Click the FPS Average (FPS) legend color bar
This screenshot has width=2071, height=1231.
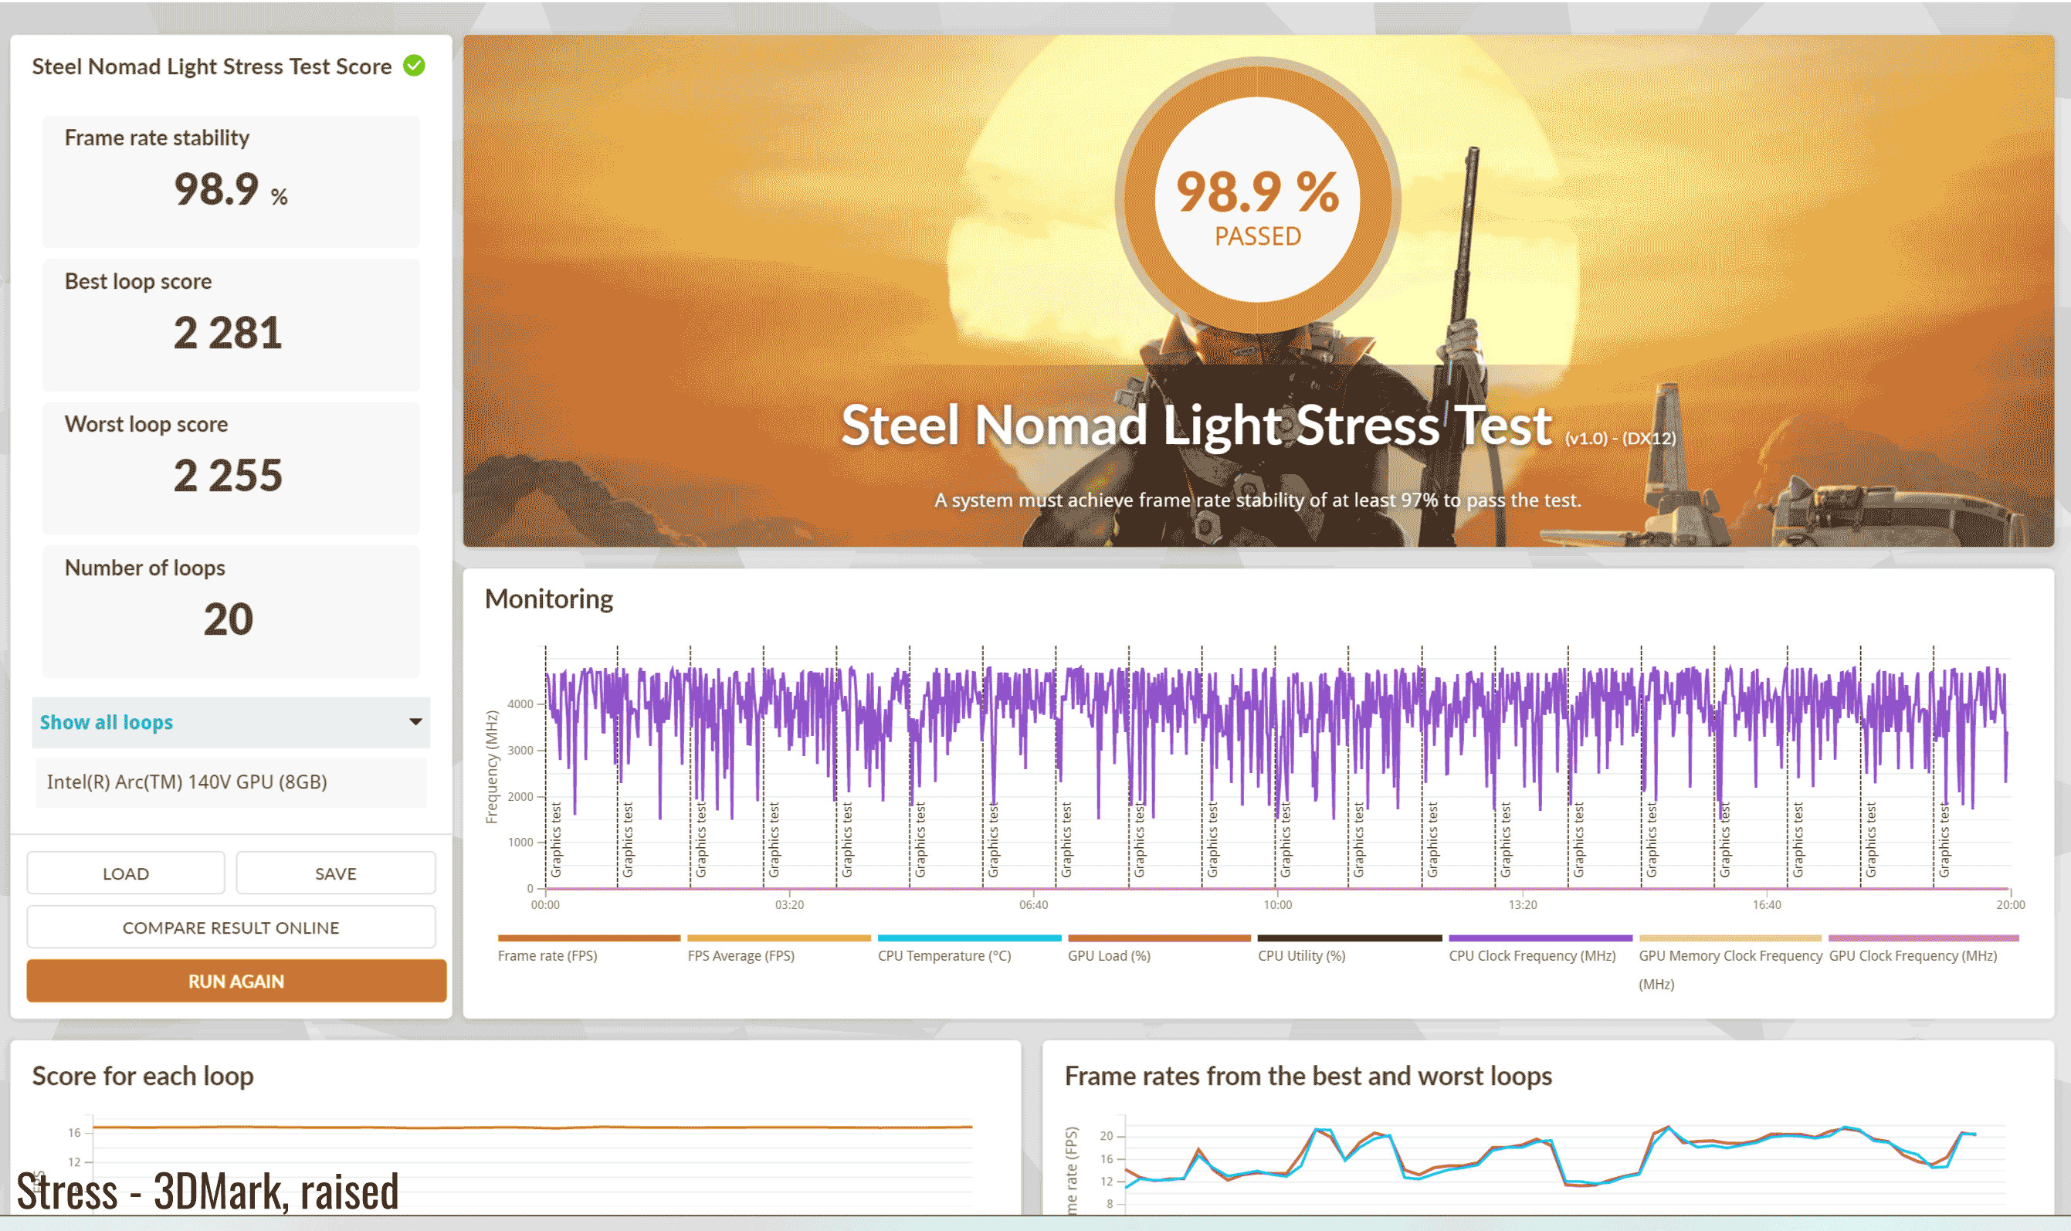pyautogui.click(x=779, y=938)
